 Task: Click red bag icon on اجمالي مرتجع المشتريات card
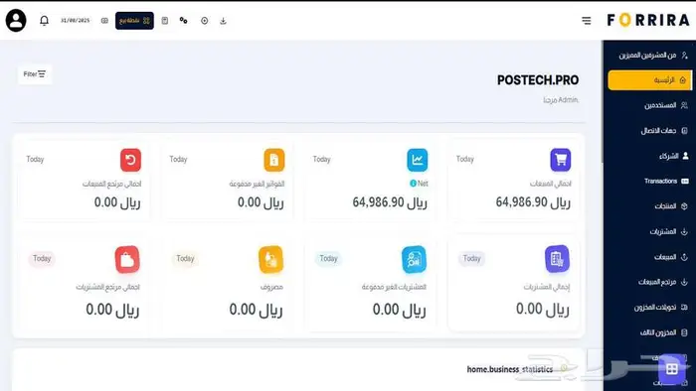coord(127,259)
